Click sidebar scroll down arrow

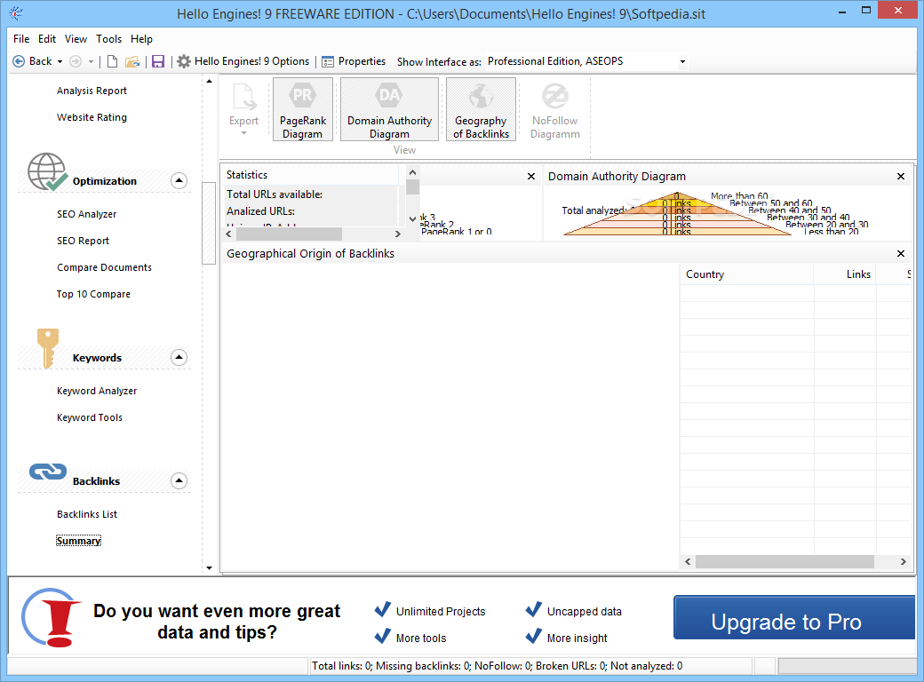click(x=209, y=568)
